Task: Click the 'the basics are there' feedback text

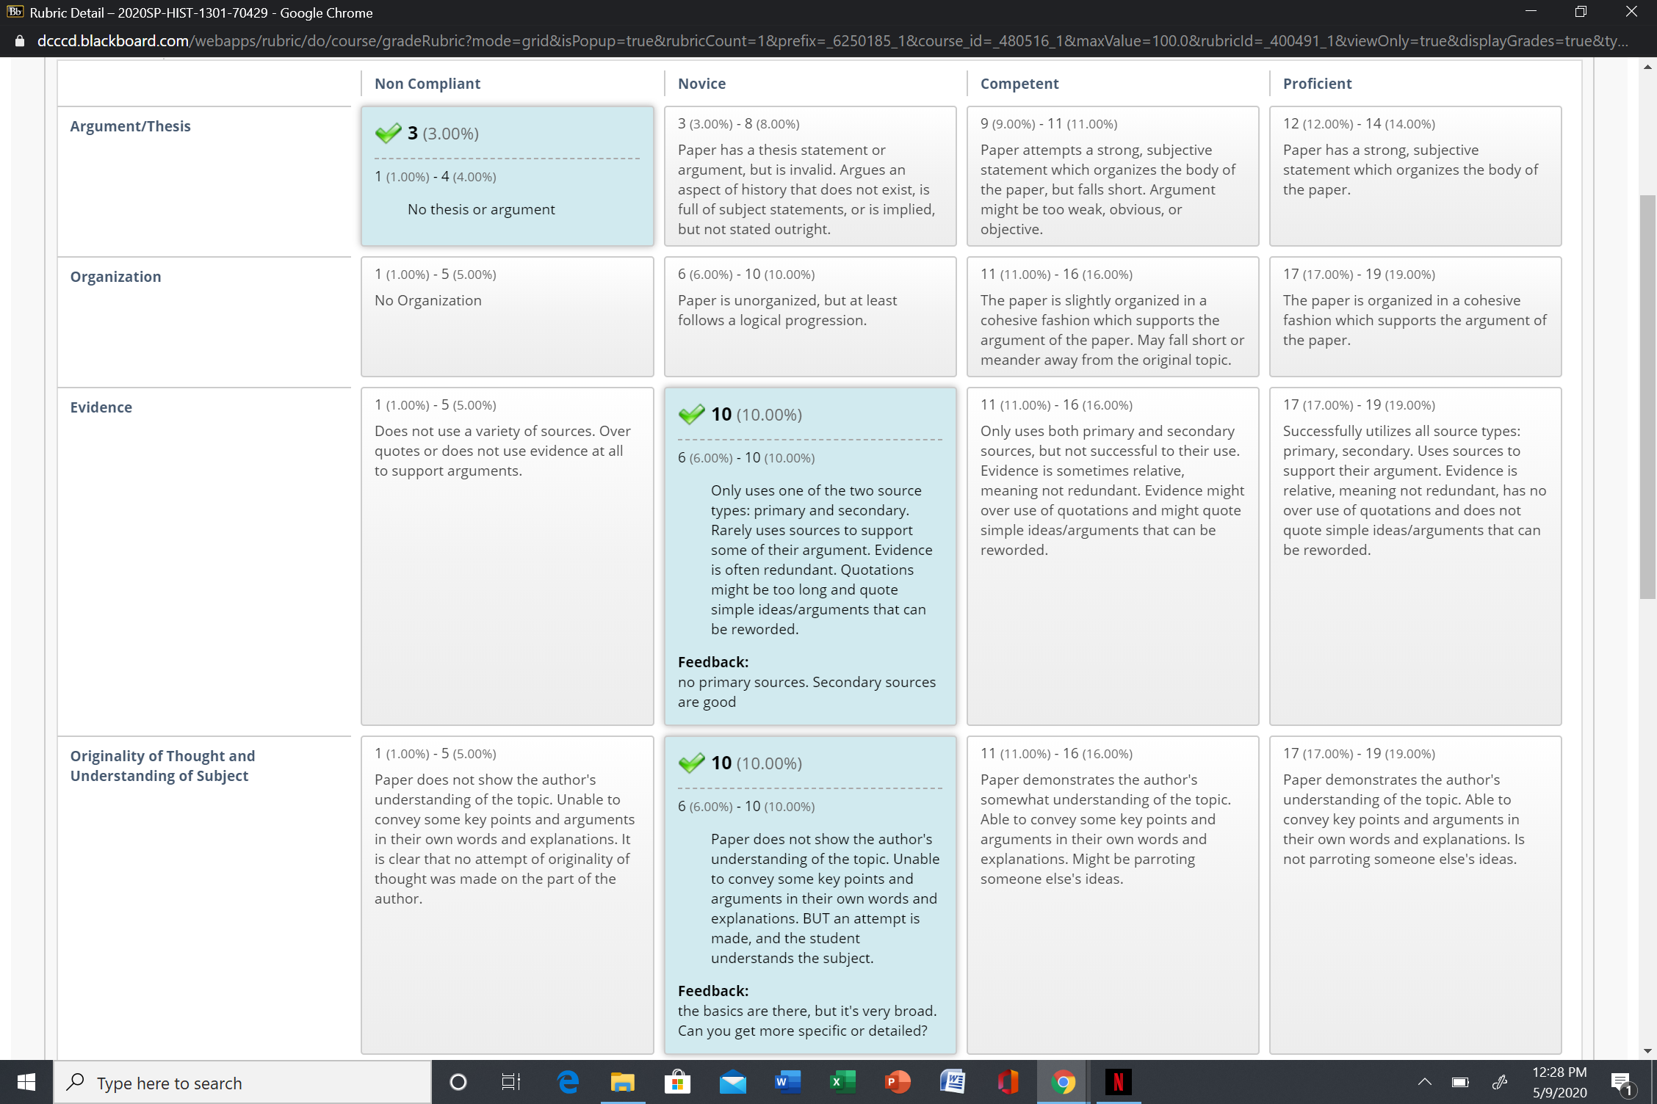Action: click(806, 1020)
